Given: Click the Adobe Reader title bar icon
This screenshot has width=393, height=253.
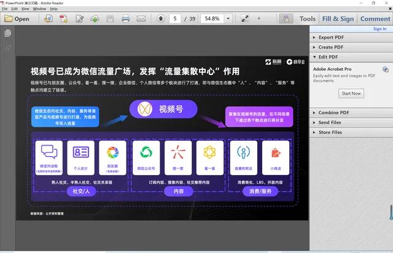Looking at the screenshot, I should (2, 3).
